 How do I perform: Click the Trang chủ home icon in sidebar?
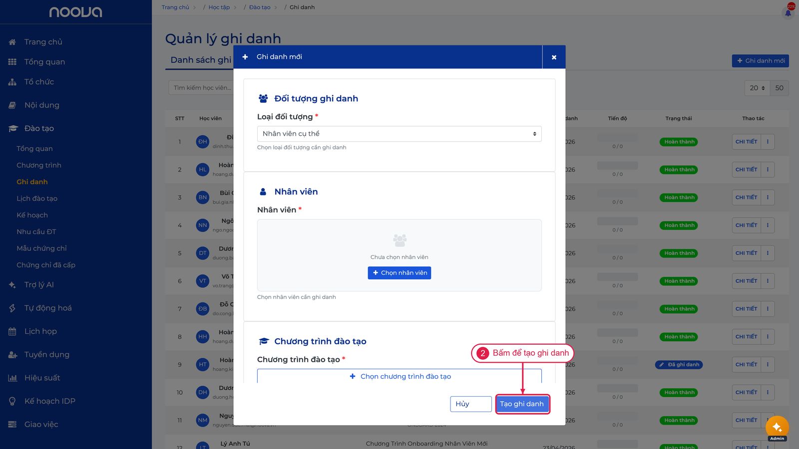(12, 42)
